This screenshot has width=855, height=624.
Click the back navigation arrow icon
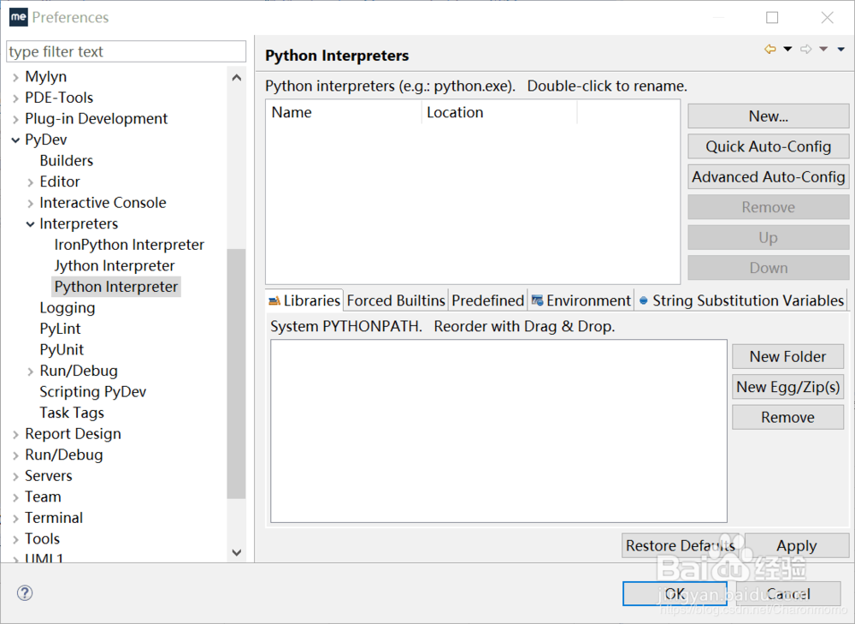[770, 50]
